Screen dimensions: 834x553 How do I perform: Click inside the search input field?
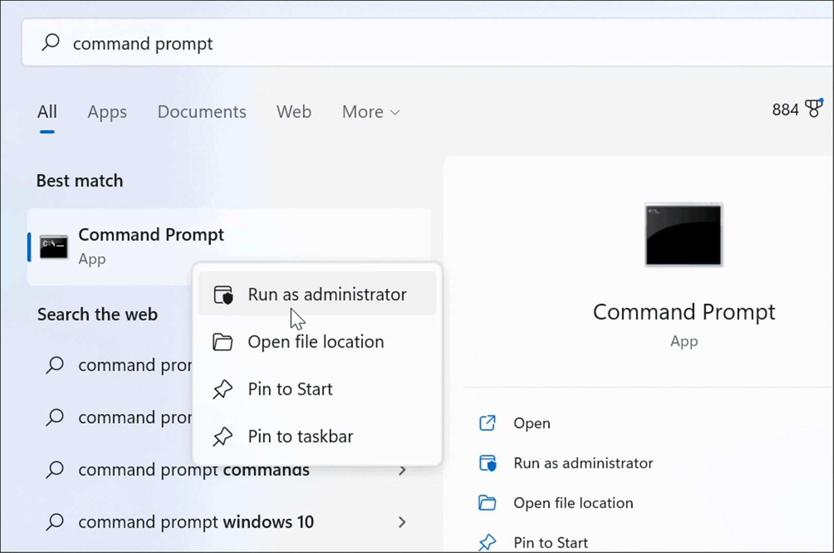pos(206,43)
